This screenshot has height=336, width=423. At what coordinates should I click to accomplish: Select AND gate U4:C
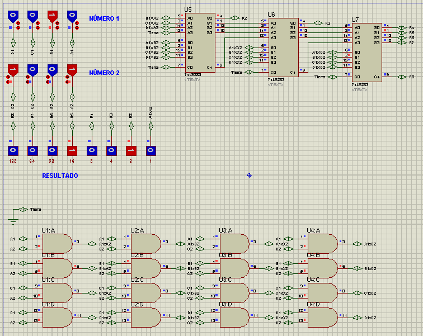(x=323, y=293)
